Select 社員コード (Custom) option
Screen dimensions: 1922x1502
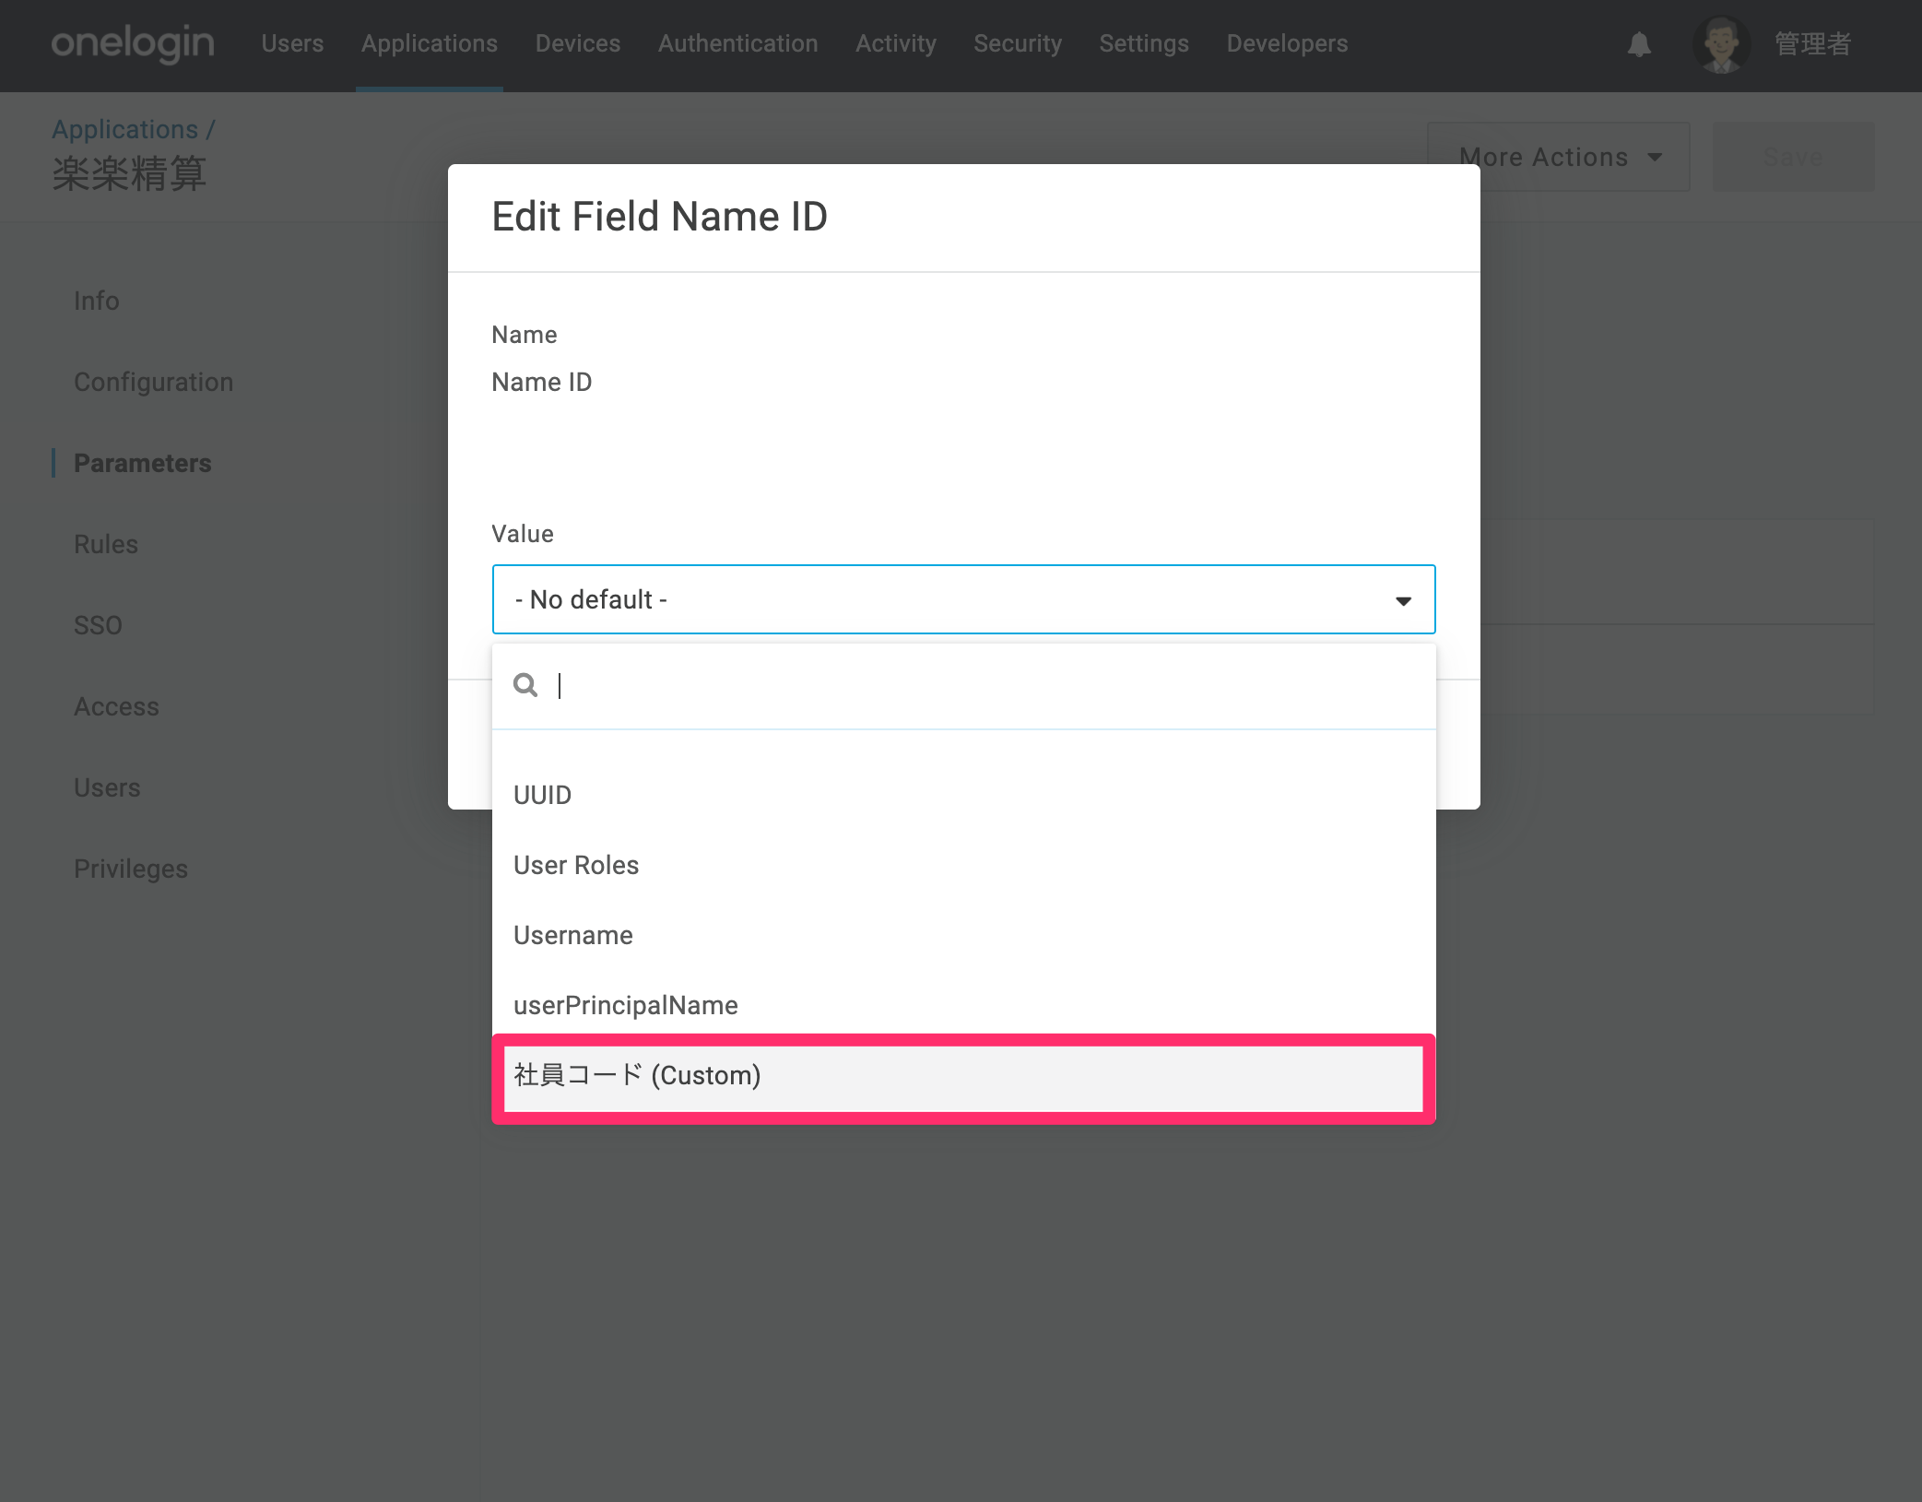click(963, 1076)
